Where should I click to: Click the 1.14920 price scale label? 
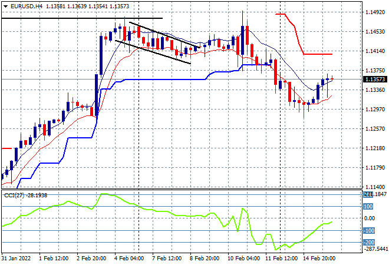[x=375, y=12]
